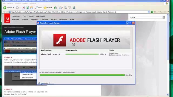This screenshot has height=97, width=173.
Task: Open Preferiti favorites star button
Action: [x=48, y=8]
